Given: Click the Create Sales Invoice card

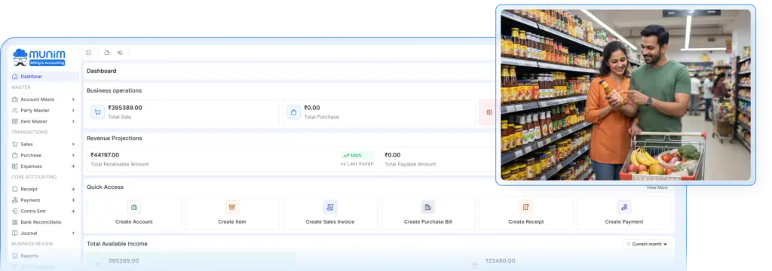Looking at the screenshot, I should tap(330, 214).
